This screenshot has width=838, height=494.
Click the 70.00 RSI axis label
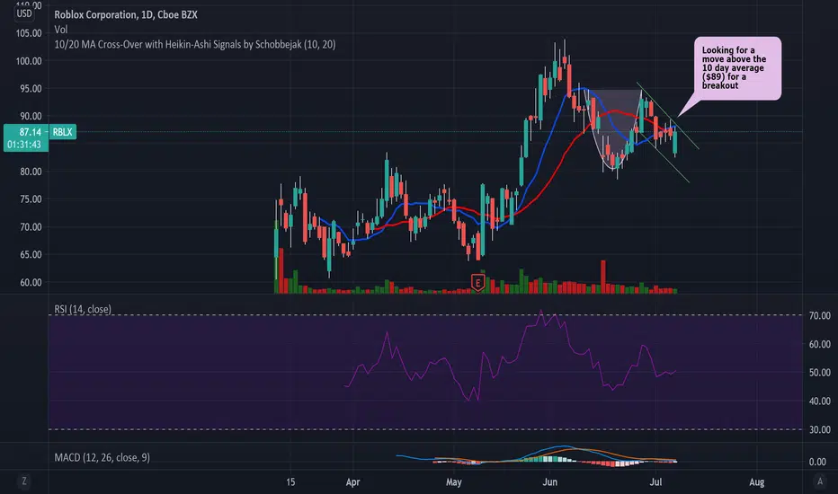point(820,315)
